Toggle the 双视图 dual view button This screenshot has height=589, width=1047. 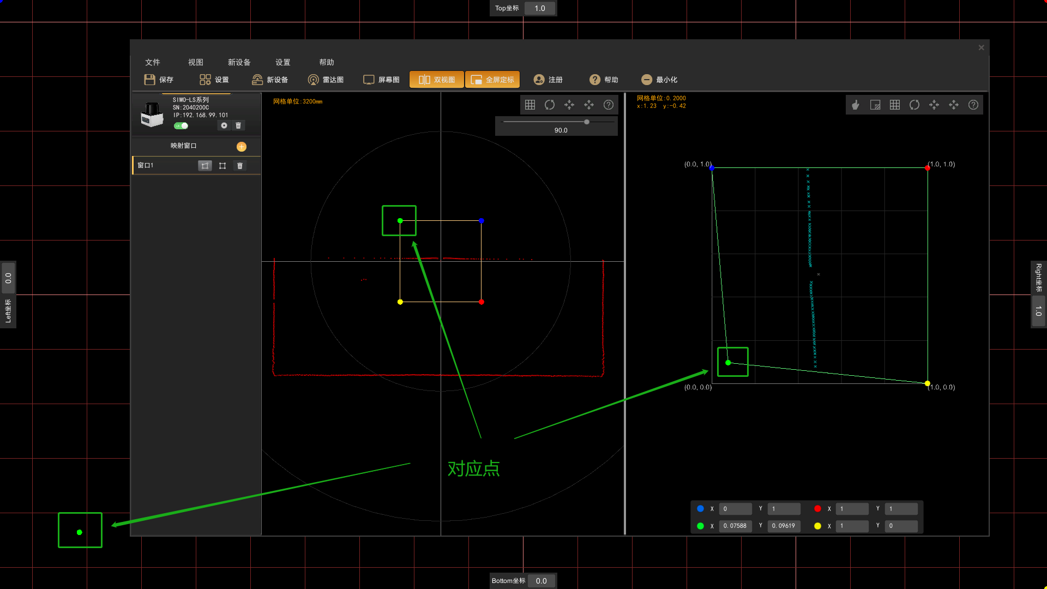tap(437, 80)
